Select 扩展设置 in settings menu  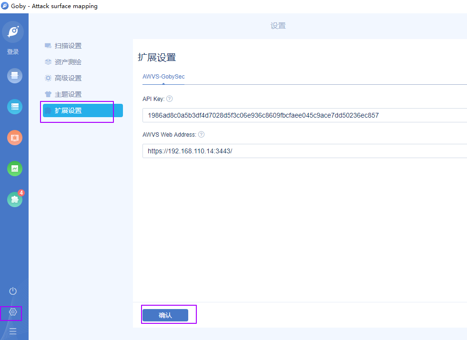[x=83, y=110]
